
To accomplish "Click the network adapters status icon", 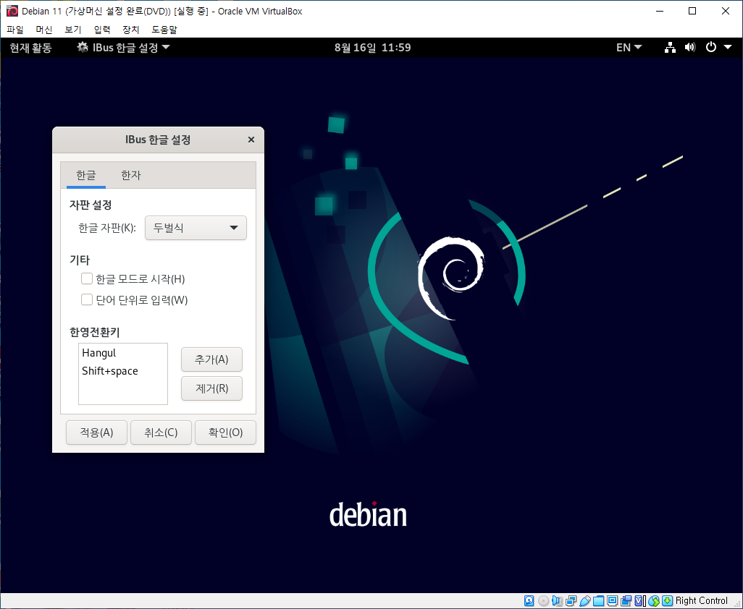I will pyautogui.click(x=571, y=601).
